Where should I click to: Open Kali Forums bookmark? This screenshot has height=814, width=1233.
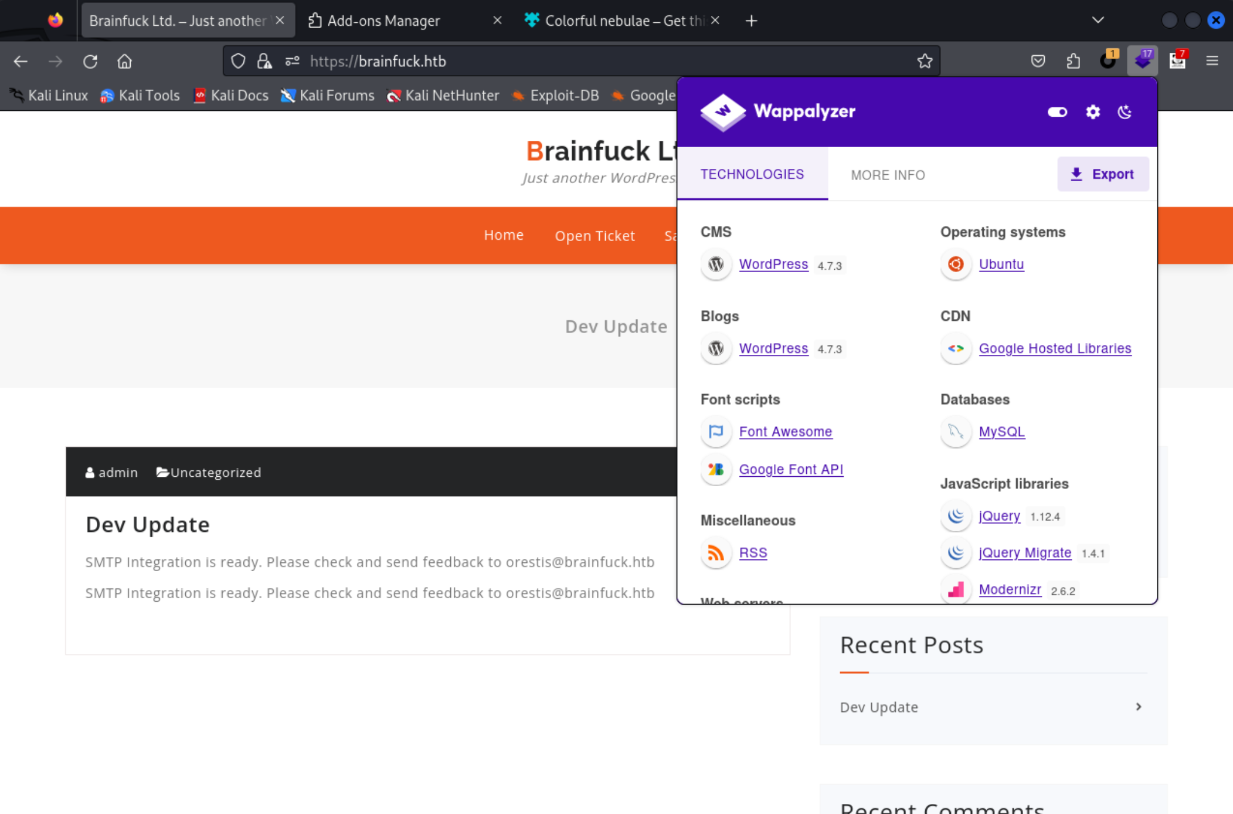(327, 96)
